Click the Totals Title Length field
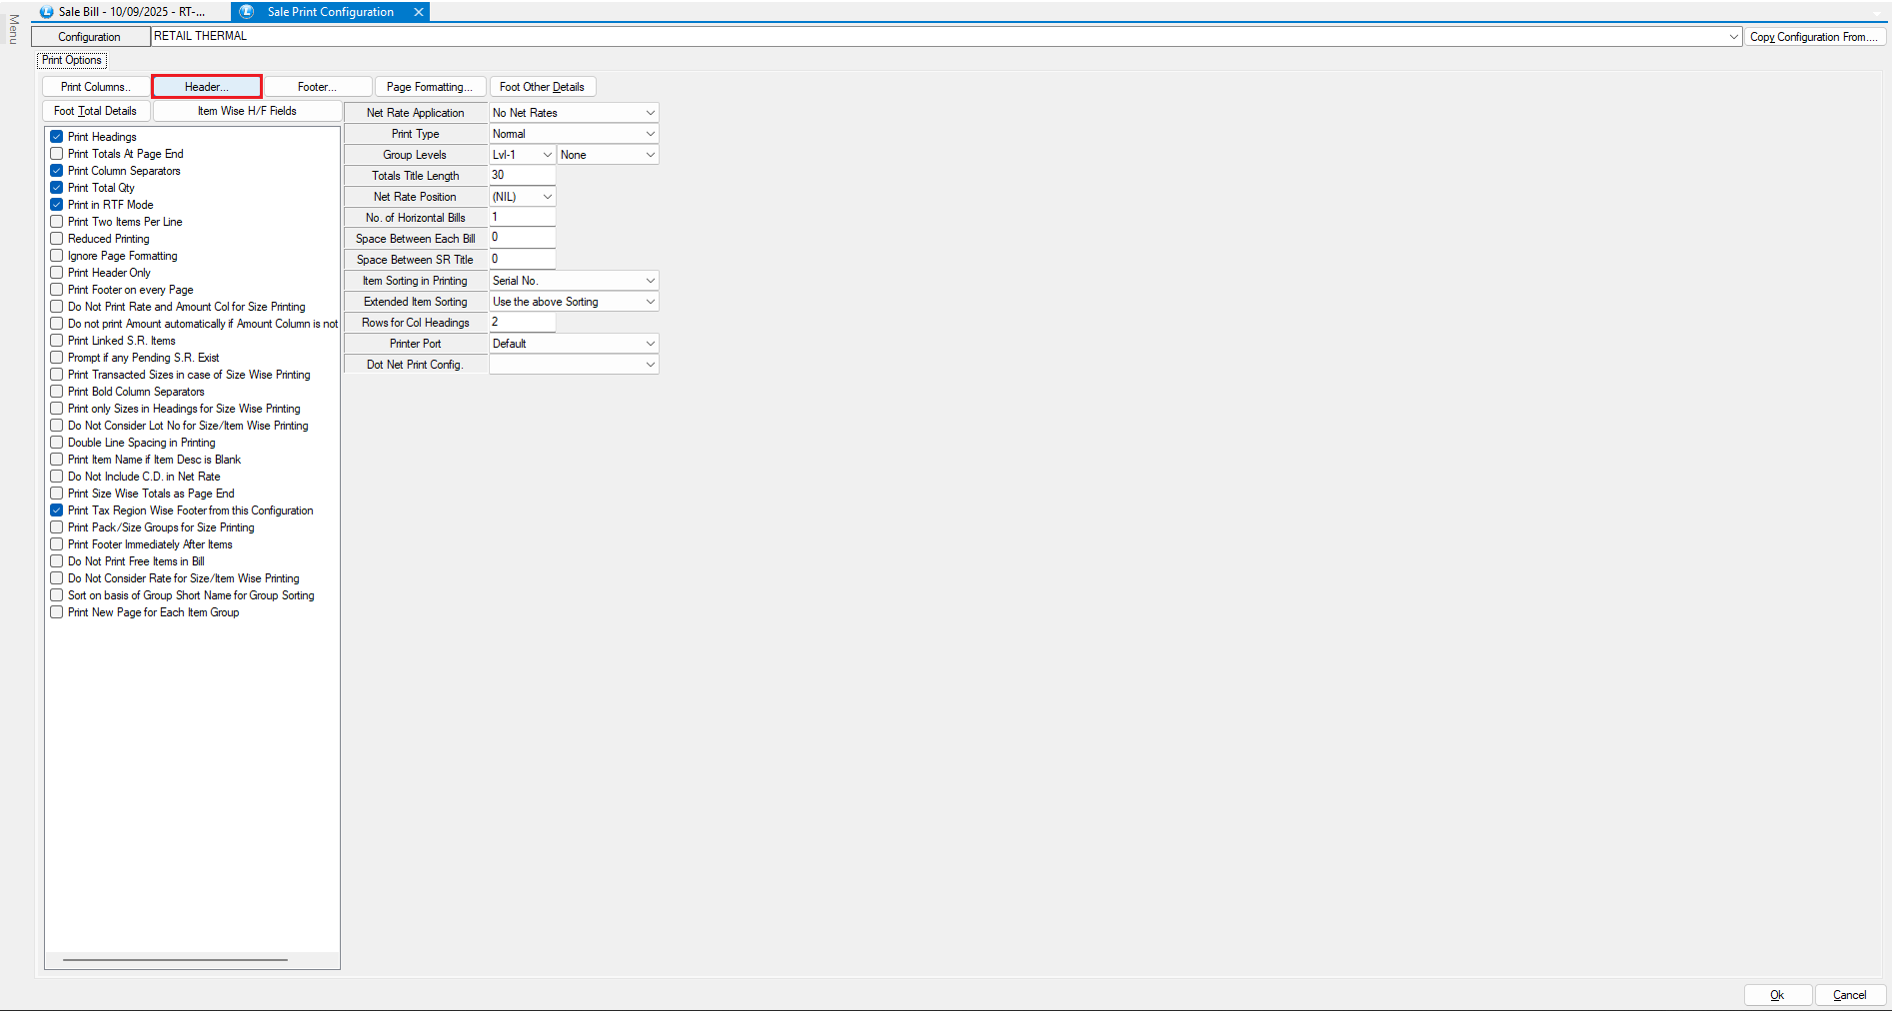Screen dimensions: 1892x1011 pyautogui.click(x=522, y=176)
